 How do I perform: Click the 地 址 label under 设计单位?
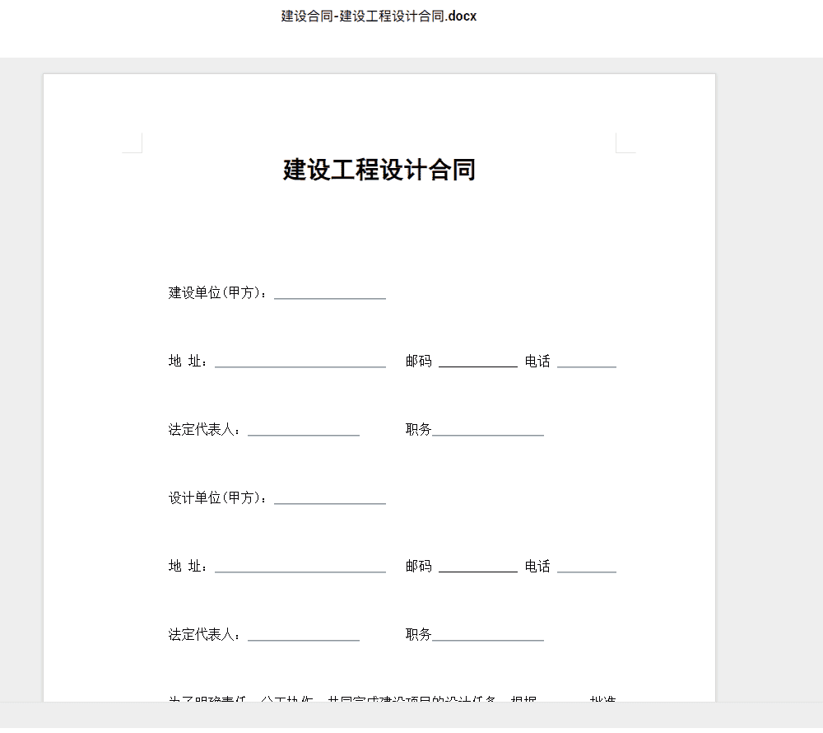[x=188, y=566]
